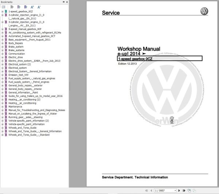Click the bookmark icon beside Electric_drive
Viewport: 219px width, 194px height.
[6, 57]
